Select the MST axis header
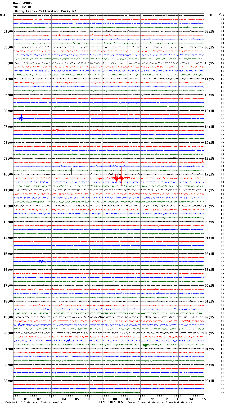This screenshot has height=406, width=225. pyautogui.click(x=3, y=15)
